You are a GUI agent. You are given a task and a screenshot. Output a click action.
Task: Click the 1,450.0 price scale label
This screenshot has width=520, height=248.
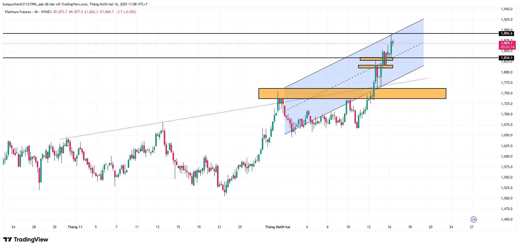click(506, 219)
